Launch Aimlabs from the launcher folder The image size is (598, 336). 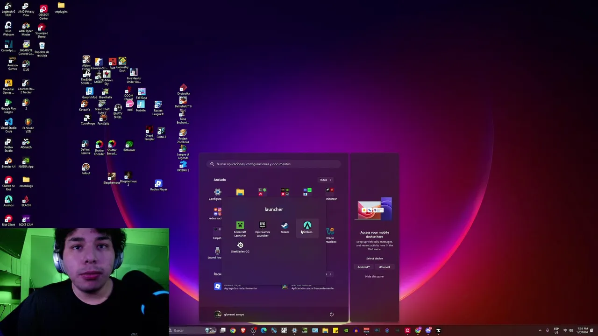point(307,228)
